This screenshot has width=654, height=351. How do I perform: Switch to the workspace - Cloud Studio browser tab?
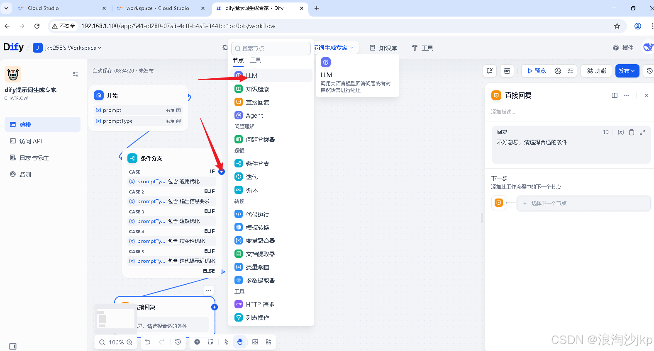(x=158, y=8)
